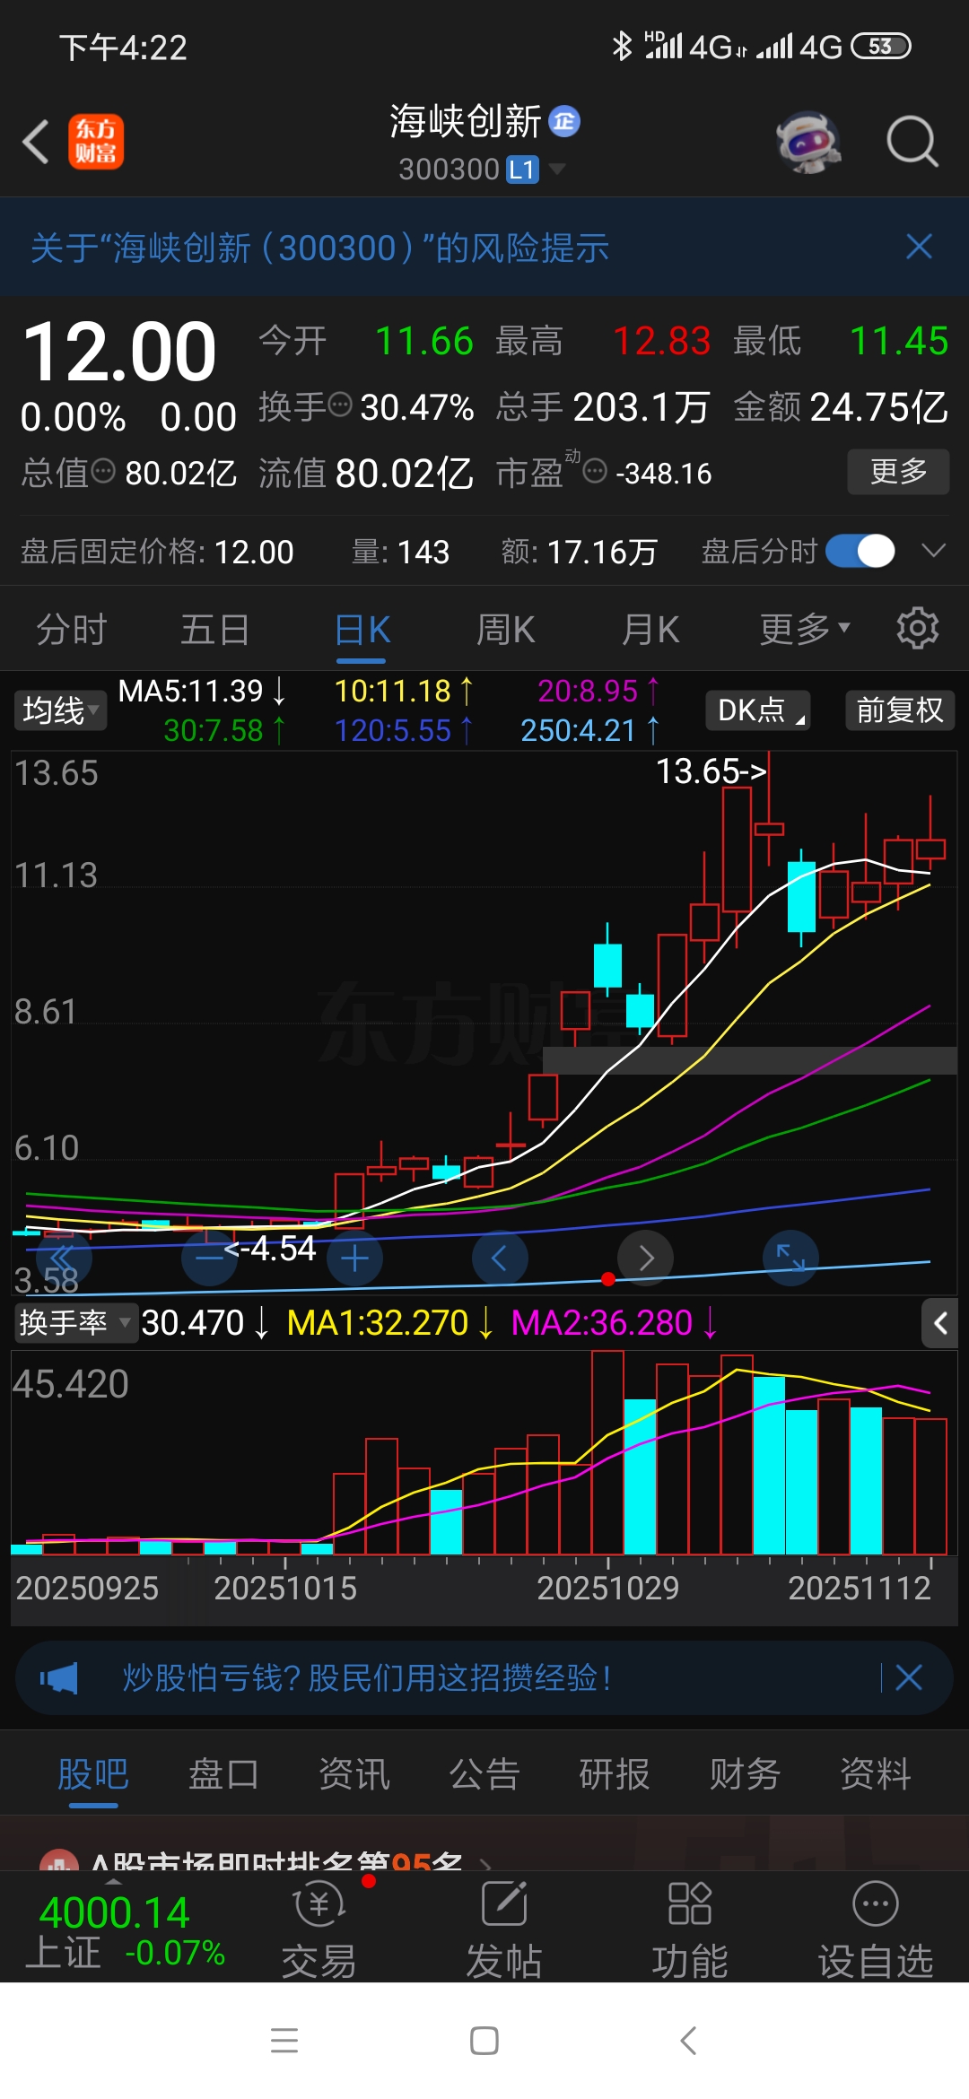The image size is (969, 2099).
Task: Tap the 功能 functions icon
Action: click(690, 1929)
